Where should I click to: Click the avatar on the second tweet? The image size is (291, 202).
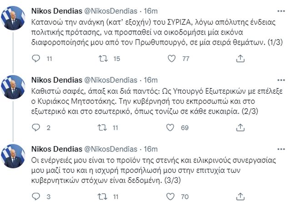pos(15,87)
